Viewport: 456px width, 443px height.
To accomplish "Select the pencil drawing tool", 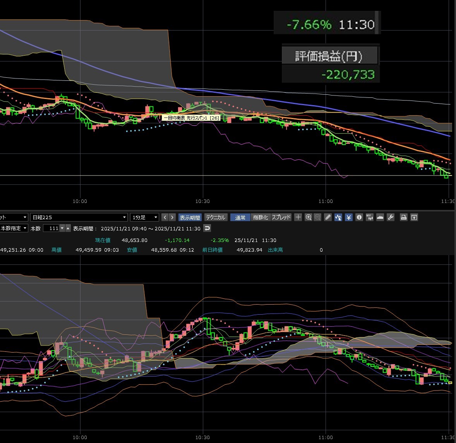I will (328, 217).
